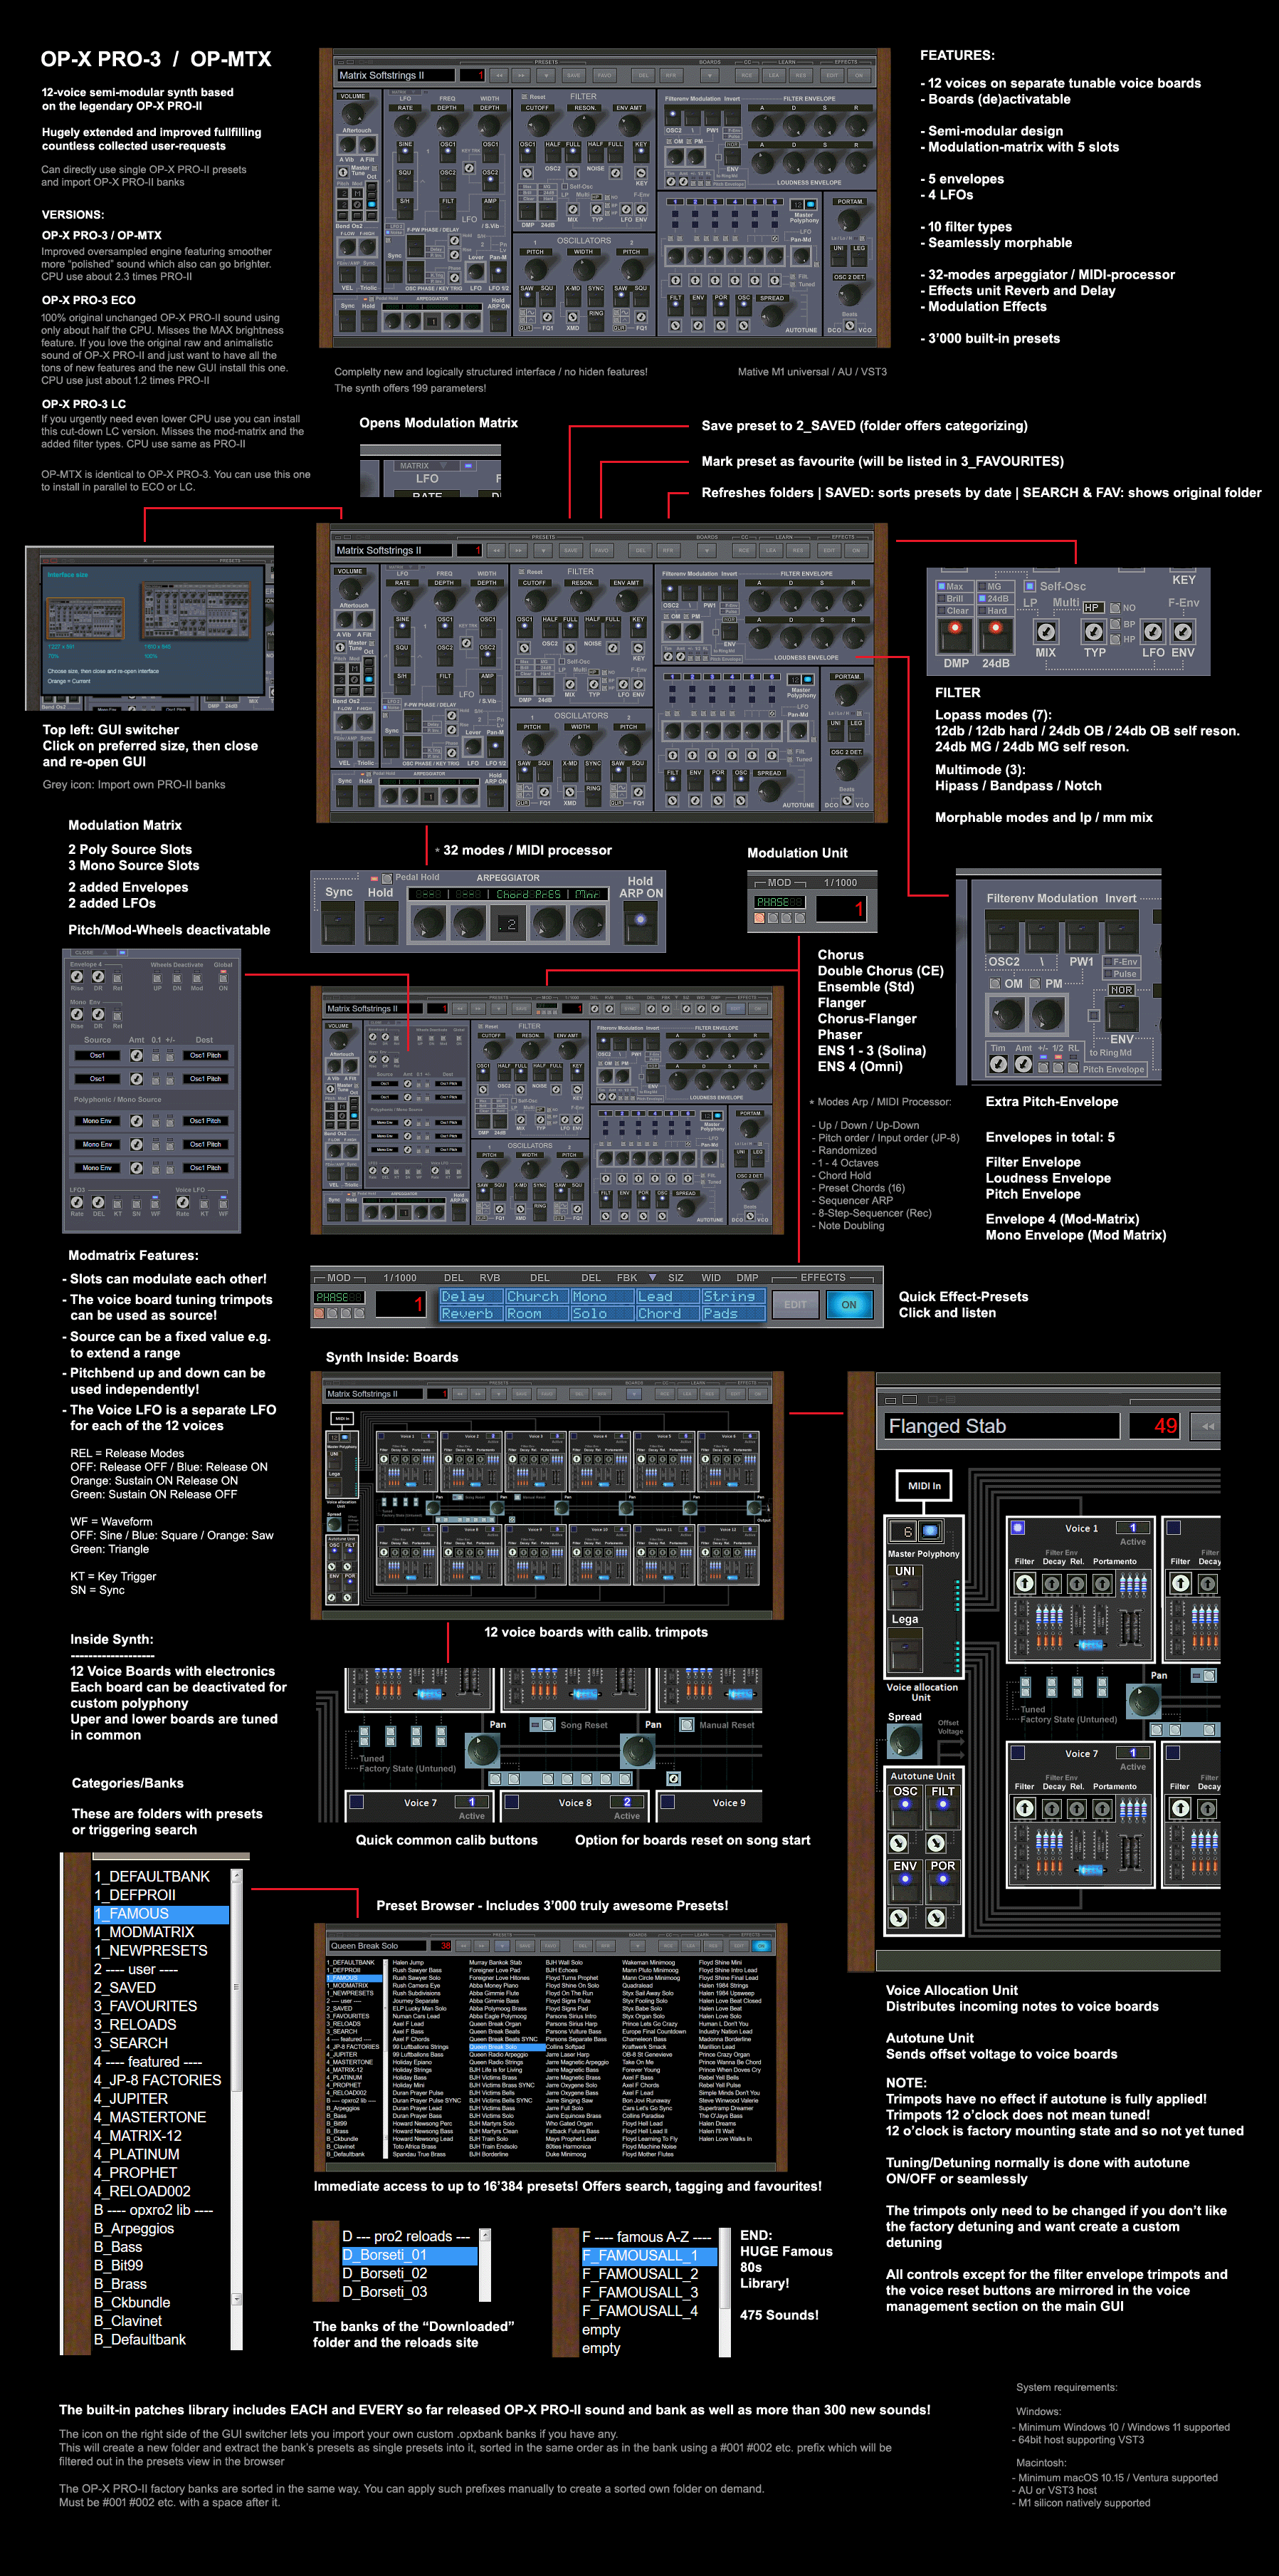Click the Solo quick effect preset
1279x2576 pixels.
coord(603,1313)
